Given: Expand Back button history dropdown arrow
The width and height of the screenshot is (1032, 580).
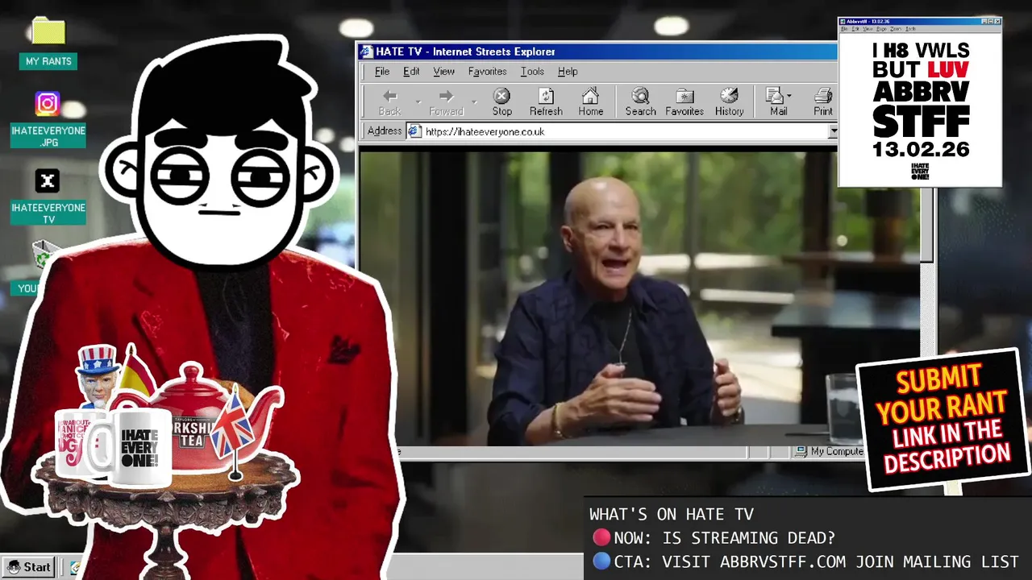Looking at the screenshot, I should [x=418, y=102].
